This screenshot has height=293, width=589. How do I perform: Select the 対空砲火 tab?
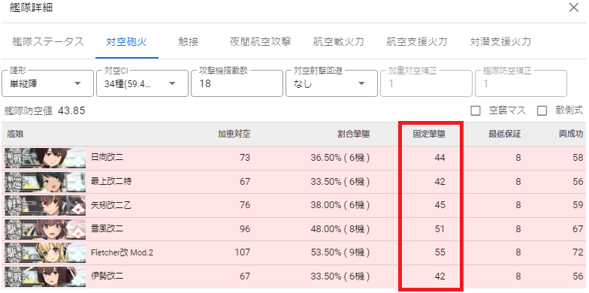(x=126, y=42)
